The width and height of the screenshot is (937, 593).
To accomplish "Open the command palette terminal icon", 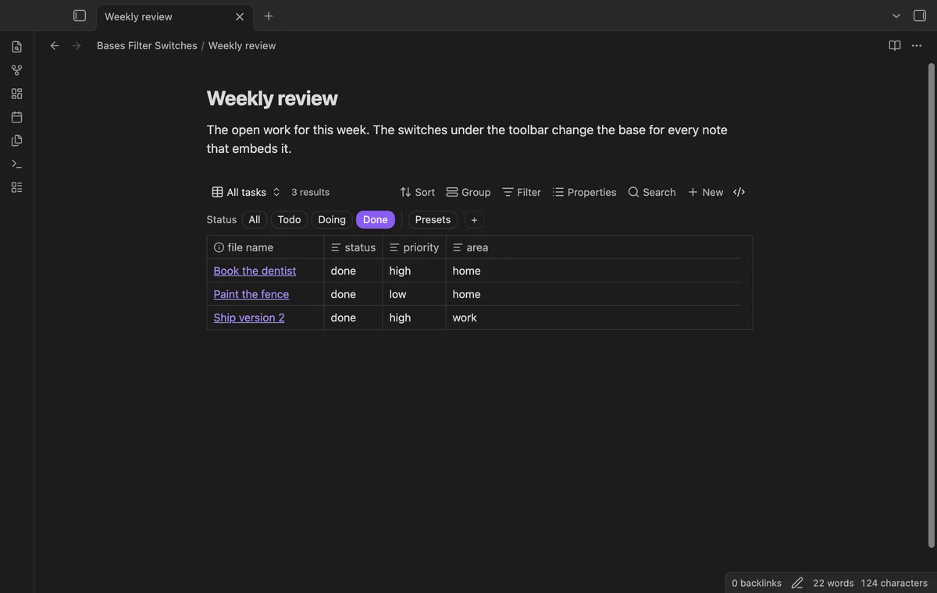I will pos(16,164).
